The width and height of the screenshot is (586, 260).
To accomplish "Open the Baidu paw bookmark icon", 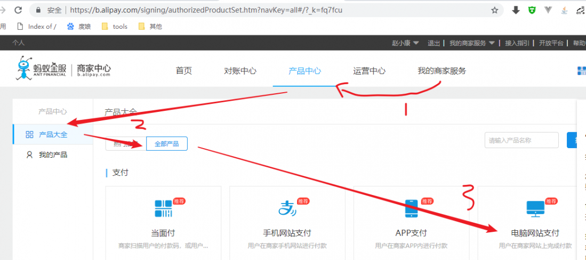I will pyautogui.click(x=70, y=27).
